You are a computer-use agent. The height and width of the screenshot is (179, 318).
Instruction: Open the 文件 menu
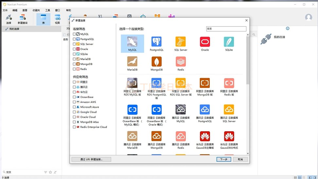tap(5, 10)
